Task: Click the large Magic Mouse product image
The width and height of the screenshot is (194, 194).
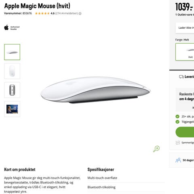Action: click(x=95, y=90)
